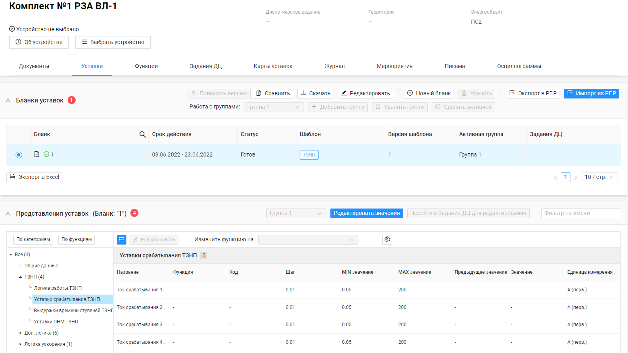This screenshot has width=628, height=353.
Task: Click the disabled Редактировать button in settings toolbar
Action: pyautogui.click(x=154, y=240)
